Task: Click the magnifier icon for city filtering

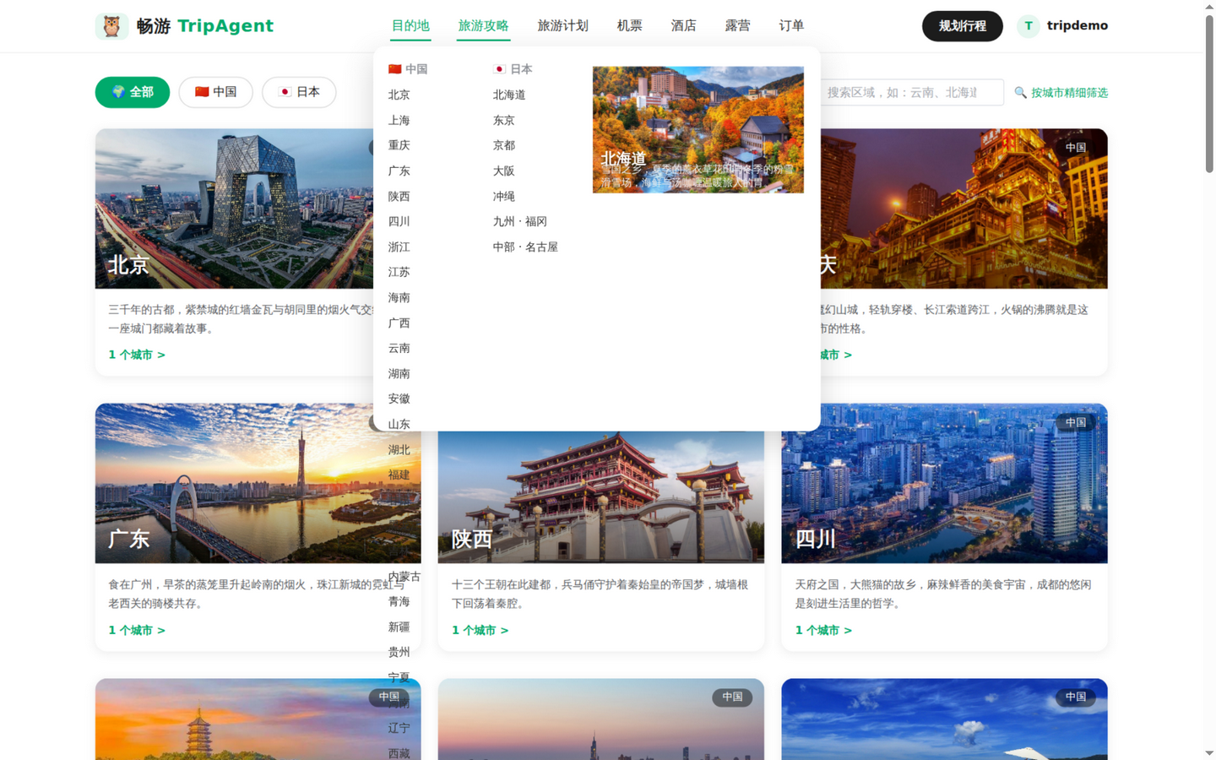Action: tap(1020, 92)
